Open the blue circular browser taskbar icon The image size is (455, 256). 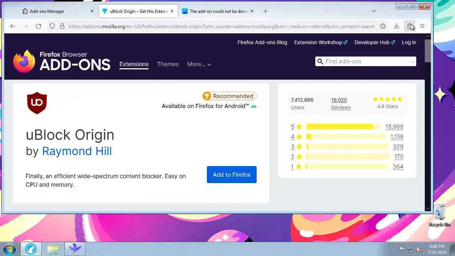tap(31, 249)
